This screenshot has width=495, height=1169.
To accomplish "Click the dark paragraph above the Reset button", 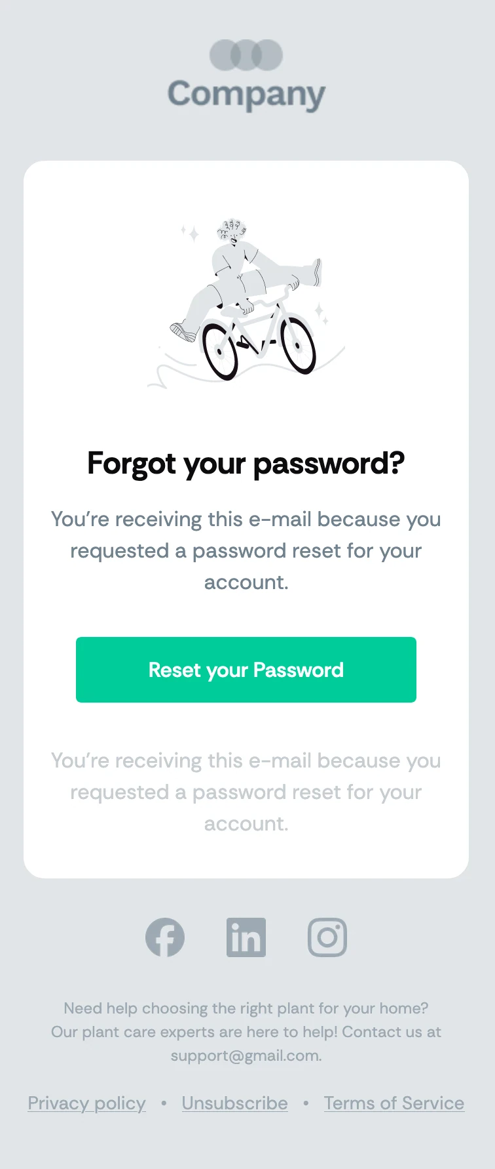I will (x=246, y=550).
